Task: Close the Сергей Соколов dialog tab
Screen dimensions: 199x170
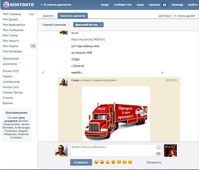Action: [x=69, y=25]
